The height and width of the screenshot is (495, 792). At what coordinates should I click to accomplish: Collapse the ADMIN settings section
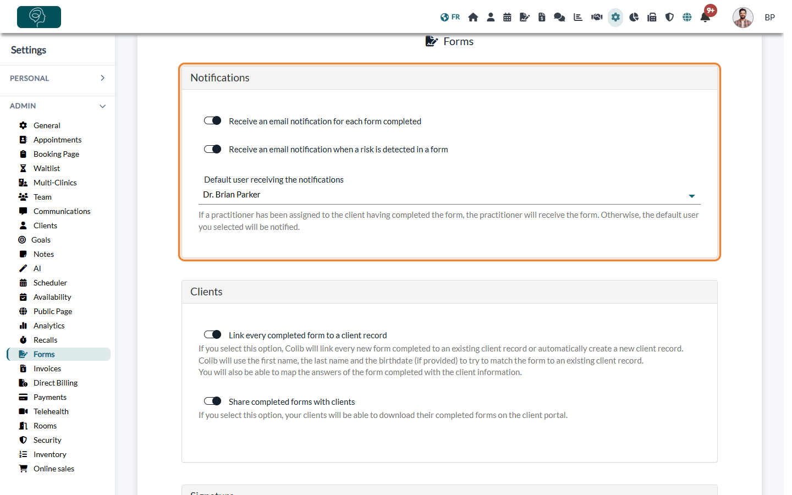point(57,106)
